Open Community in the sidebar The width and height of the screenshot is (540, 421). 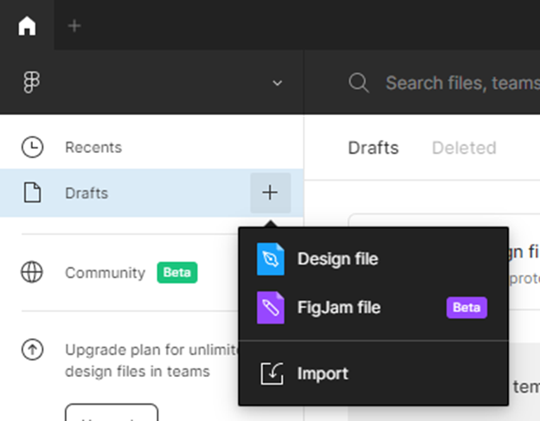pos(105,273)
